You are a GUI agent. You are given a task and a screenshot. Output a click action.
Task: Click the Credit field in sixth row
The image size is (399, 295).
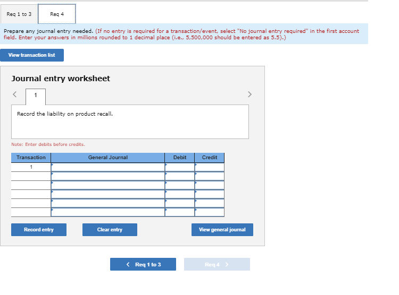[x=210, y=212]
